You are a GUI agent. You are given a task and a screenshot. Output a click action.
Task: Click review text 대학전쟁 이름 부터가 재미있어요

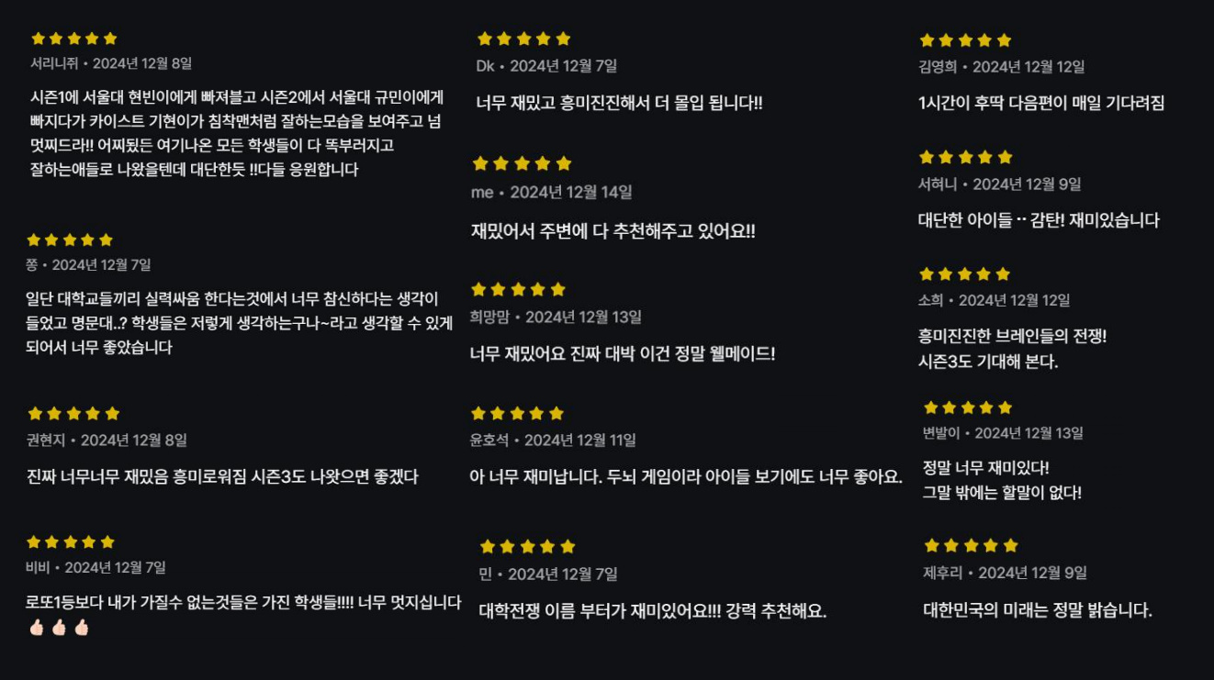tap(653, 611)
